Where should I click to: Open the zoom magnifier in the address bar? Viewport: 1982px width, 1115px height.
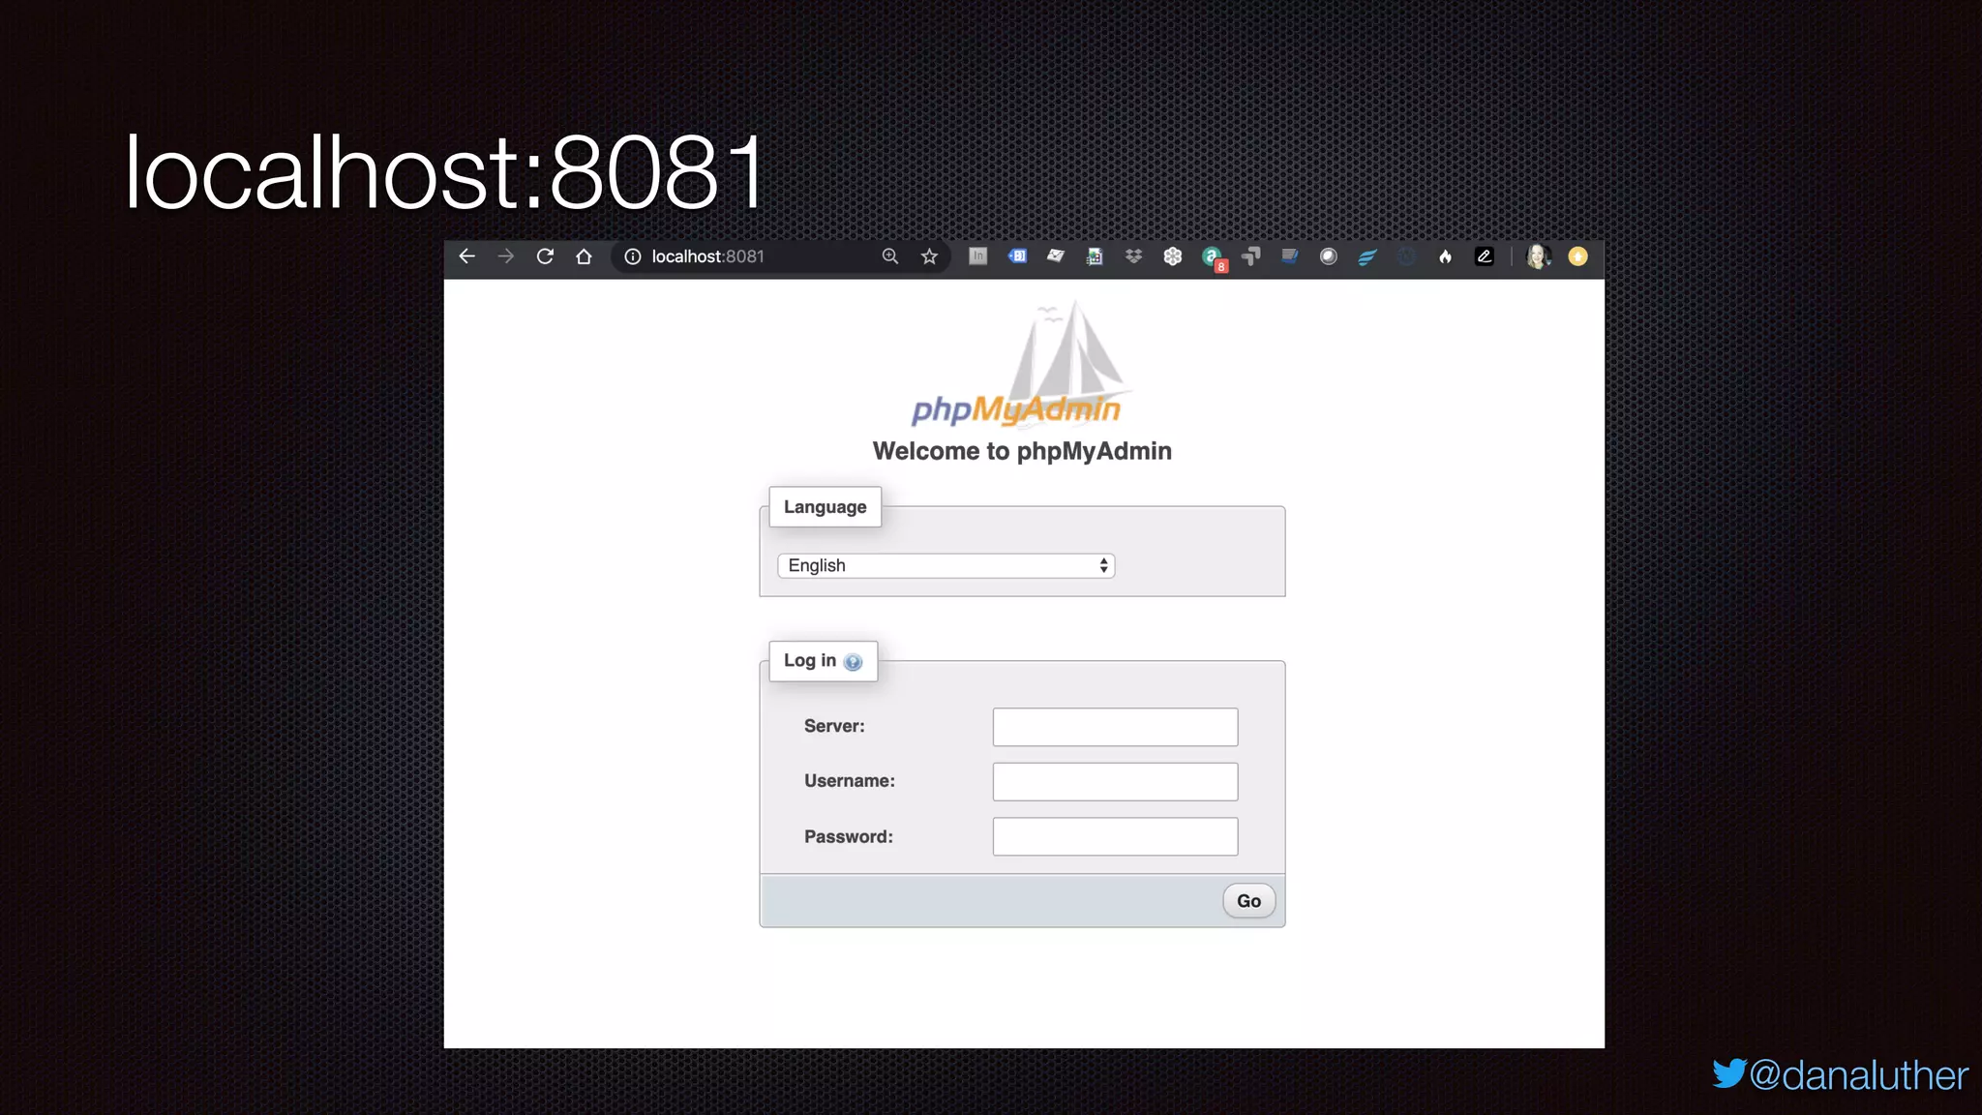(x=890, y=256)
